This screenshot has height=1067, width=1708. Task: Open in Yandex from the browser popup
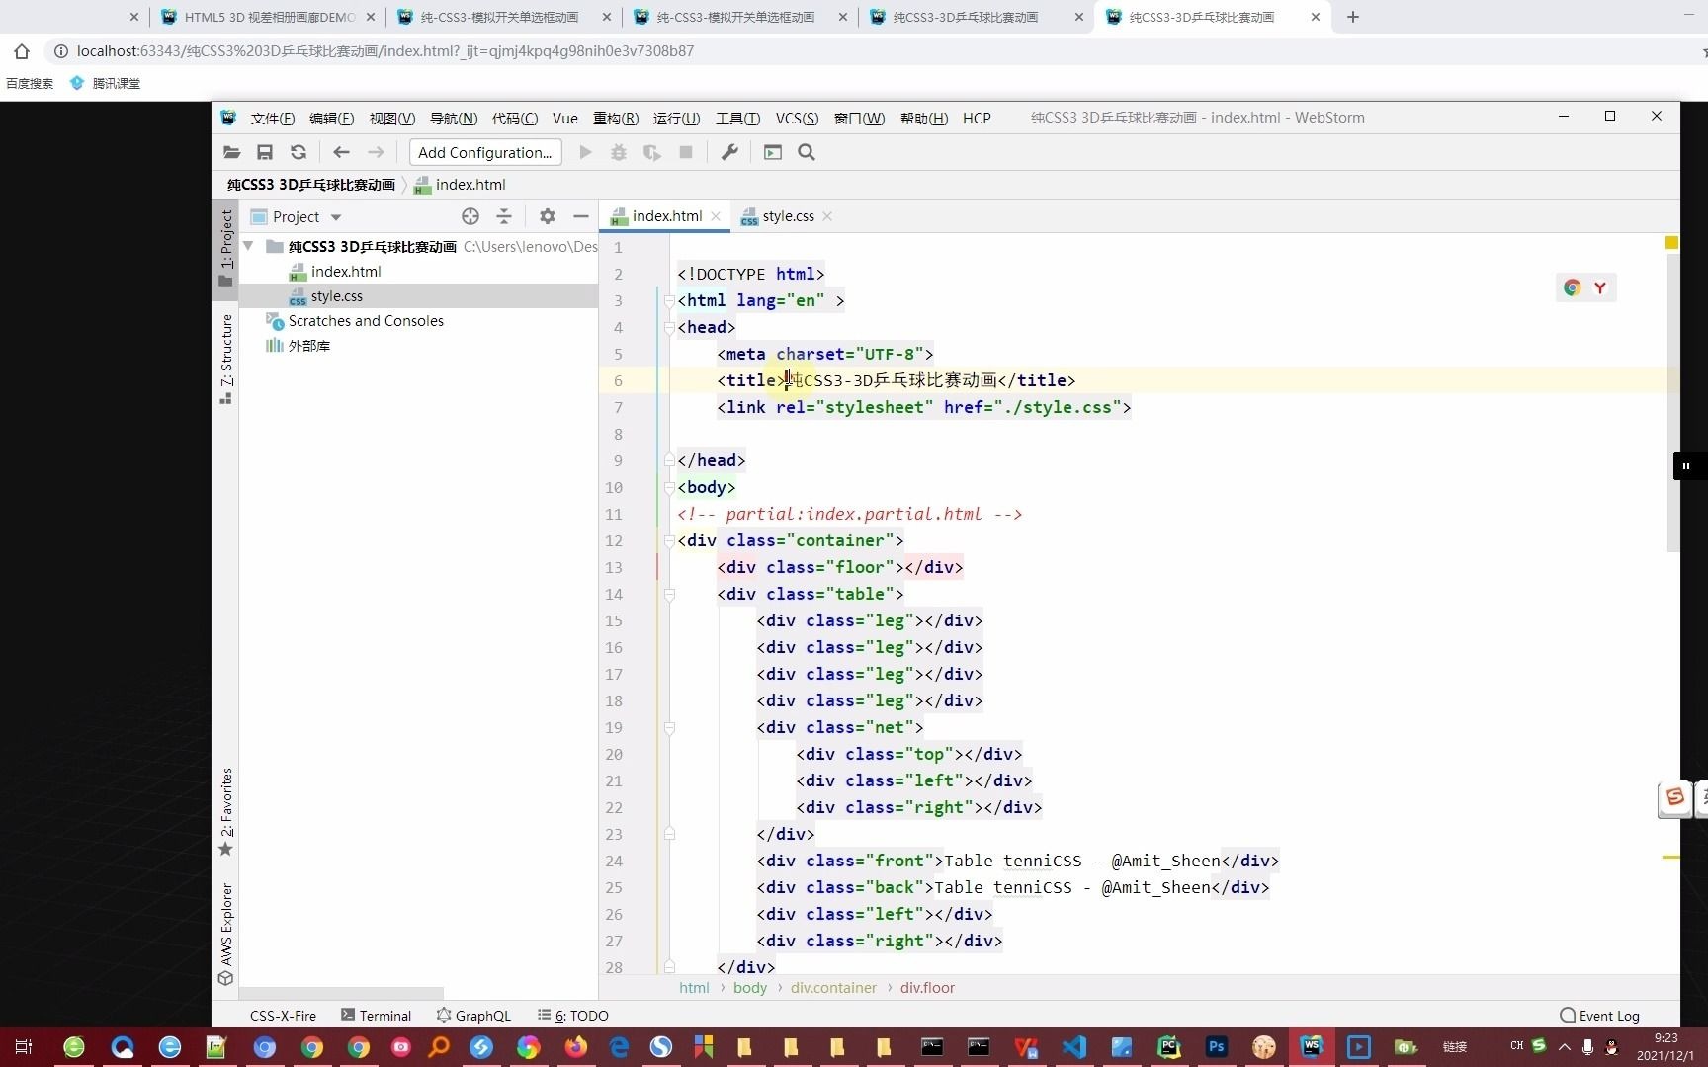tap(1600, 287)
